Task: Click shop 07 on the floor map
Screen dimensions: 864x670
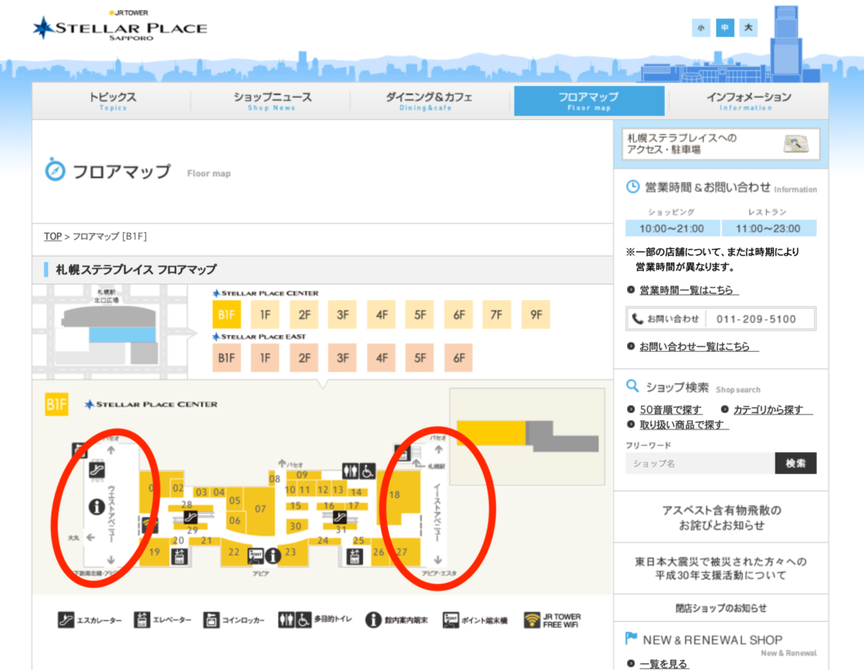Action: [260, 509]
